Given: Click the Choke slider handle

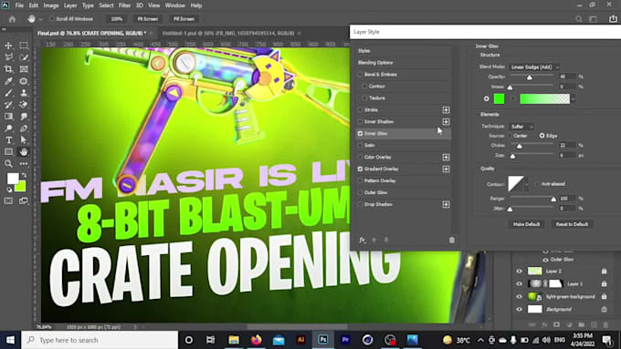Looking at the screenshot, I should [x=520, y=146].
